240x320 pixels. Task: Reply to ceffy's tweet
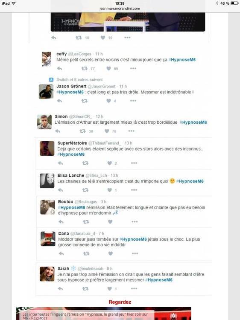coord(59,68)
